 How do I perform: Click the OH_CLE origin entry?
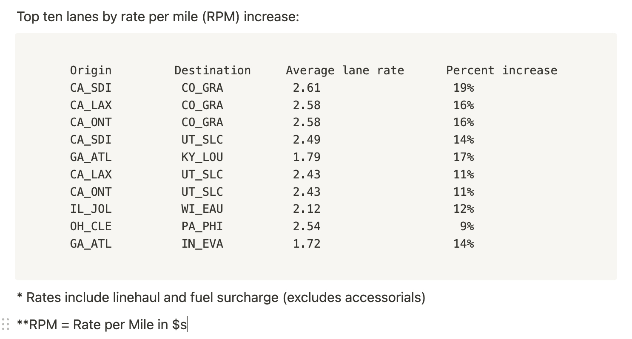tap(91, 226)
